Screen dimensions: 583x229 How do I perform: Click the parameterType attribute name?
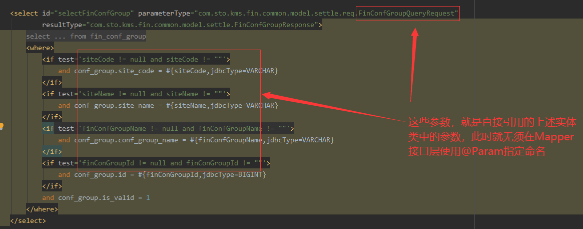[x=164, y=14]
